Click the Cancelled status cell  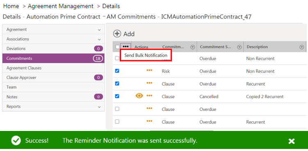pos(209,97)
